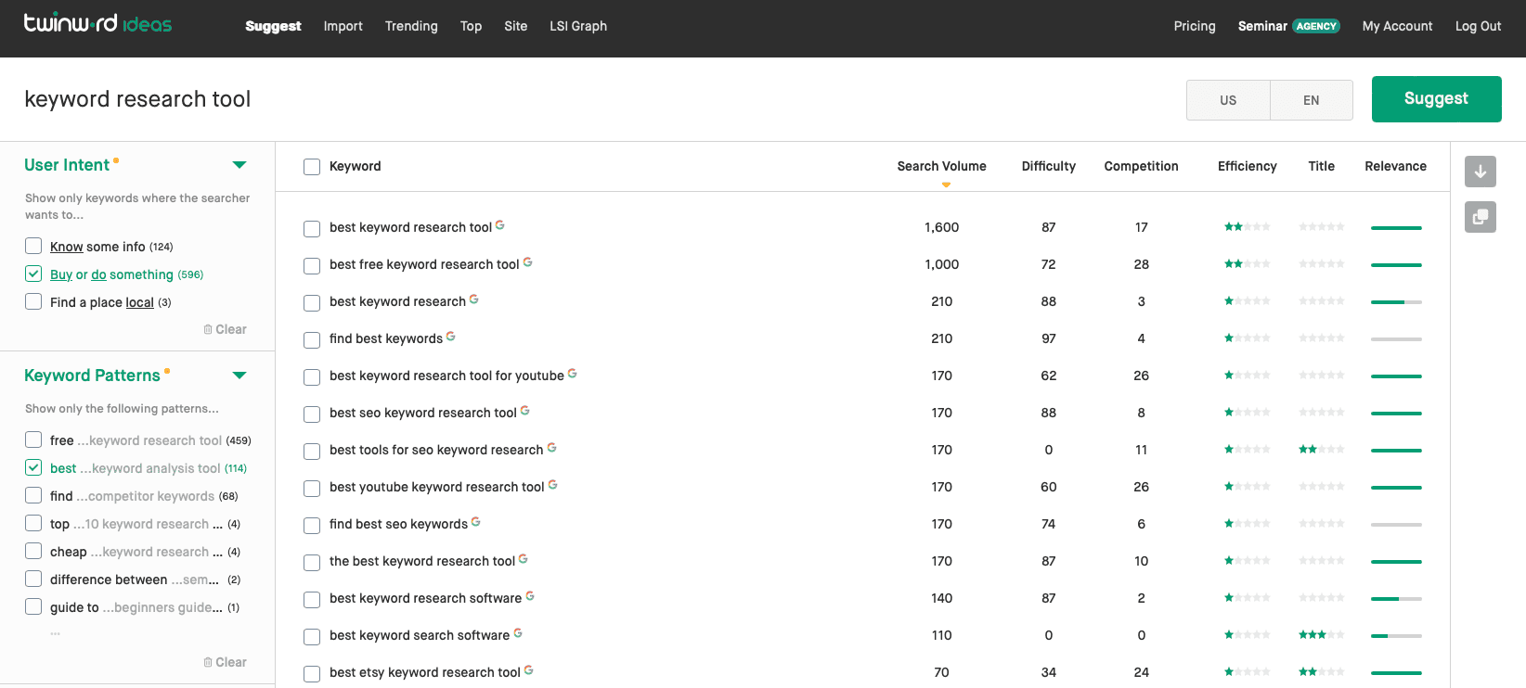This screenshot has width=1526, height=688.
Task: Click the Search Volume sort arrow indicator
Action: (x=946, y=185)
